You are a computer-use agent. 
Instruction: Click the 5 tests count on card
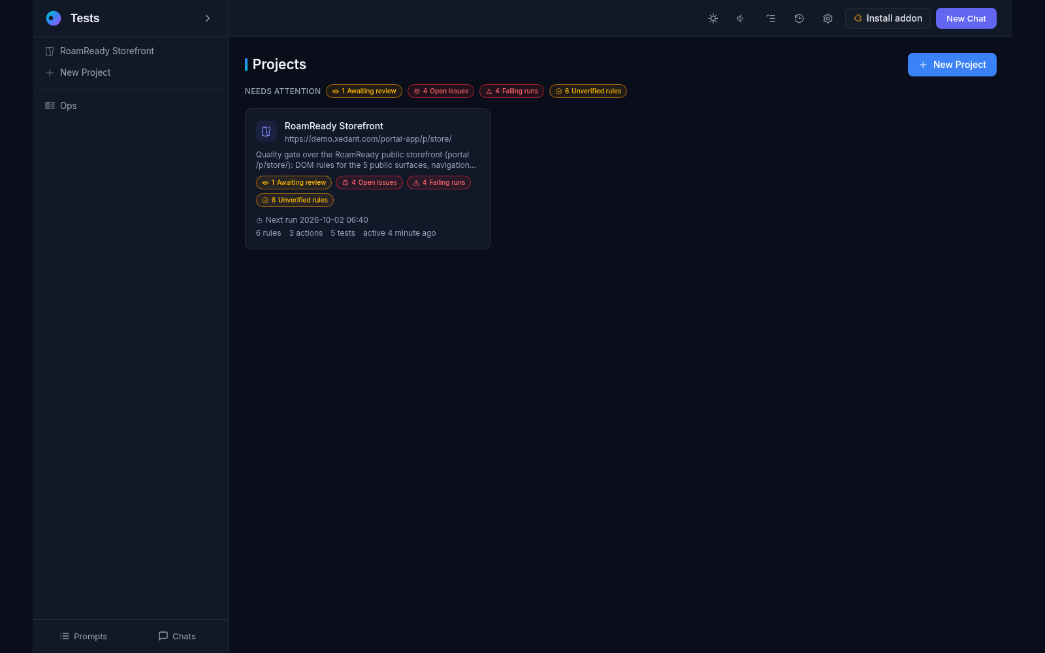(343, 233)
